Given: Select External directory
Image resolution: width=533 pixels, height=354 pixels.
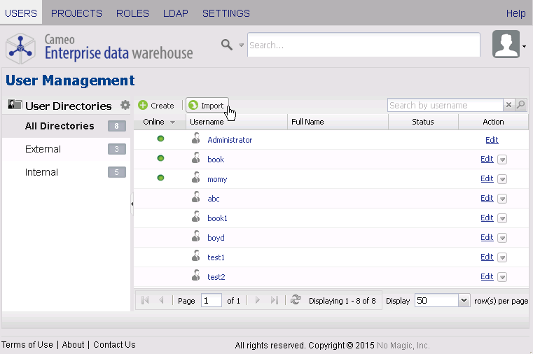Looking at the screenshot, I should point(43,149).
